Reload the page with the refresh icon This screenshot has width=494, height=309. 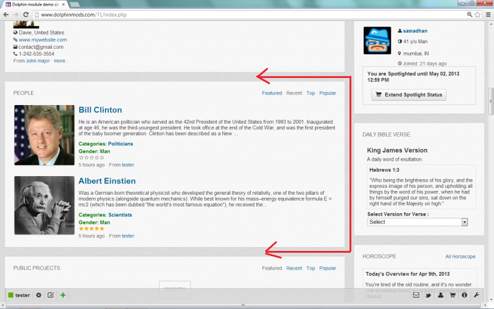click(x=26, y=14)
